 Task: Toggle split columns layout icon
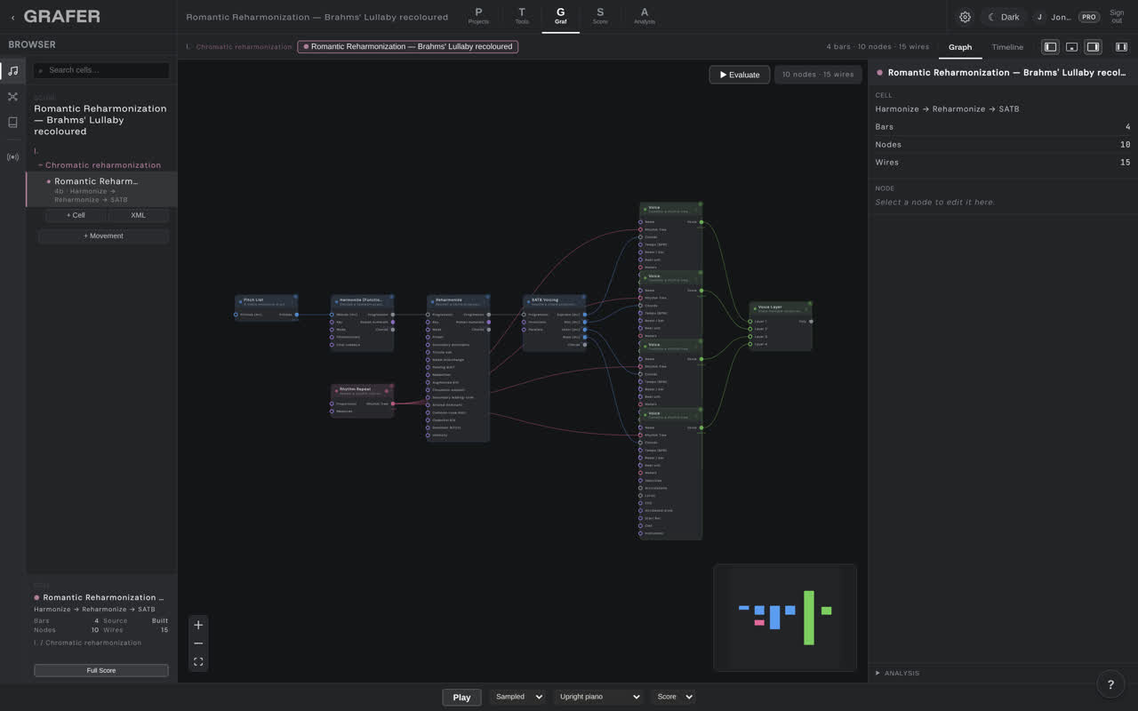(x=1121, y=47)
